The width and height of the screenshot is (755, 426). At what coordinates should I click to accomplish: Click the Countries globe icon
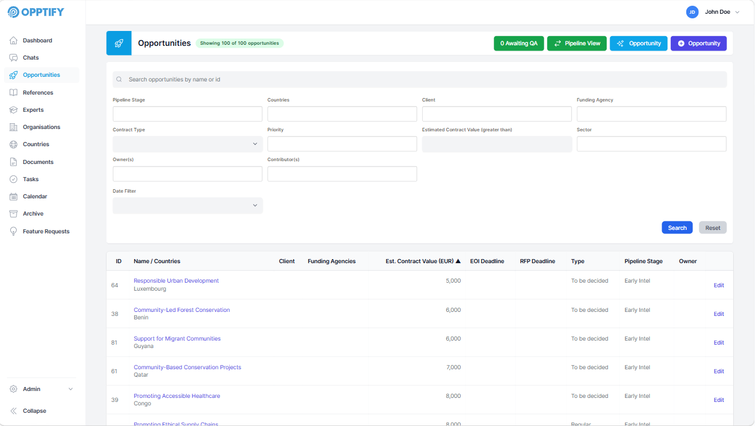(14, 144)
